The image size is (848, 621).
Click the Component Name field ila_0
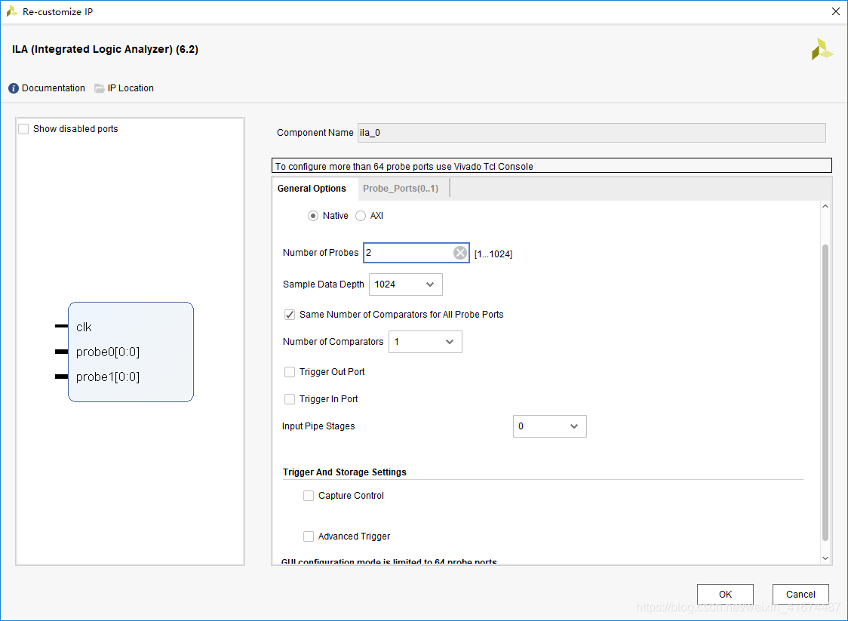point(591,133)
